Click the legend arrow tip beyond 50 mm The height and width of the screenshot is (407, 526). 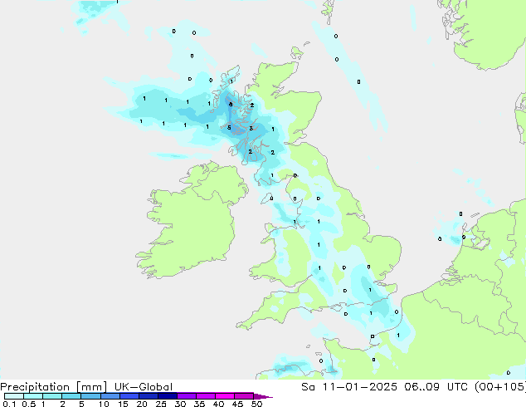[x=263, y=396]
